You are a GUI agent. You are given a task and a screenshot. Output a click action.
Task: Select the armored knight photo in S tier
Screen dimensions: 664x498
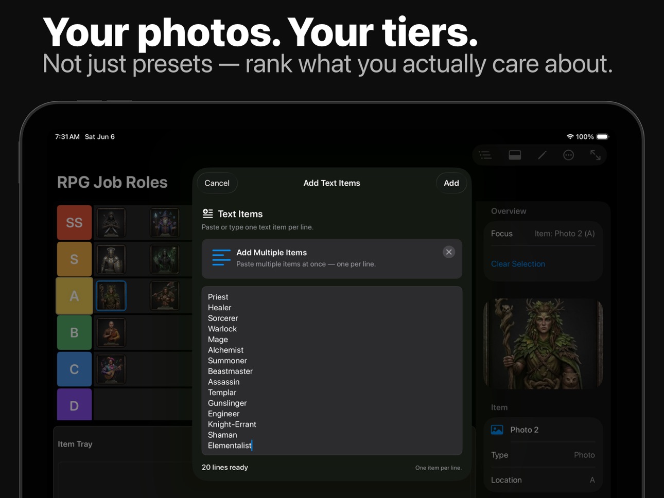(111, 259)
